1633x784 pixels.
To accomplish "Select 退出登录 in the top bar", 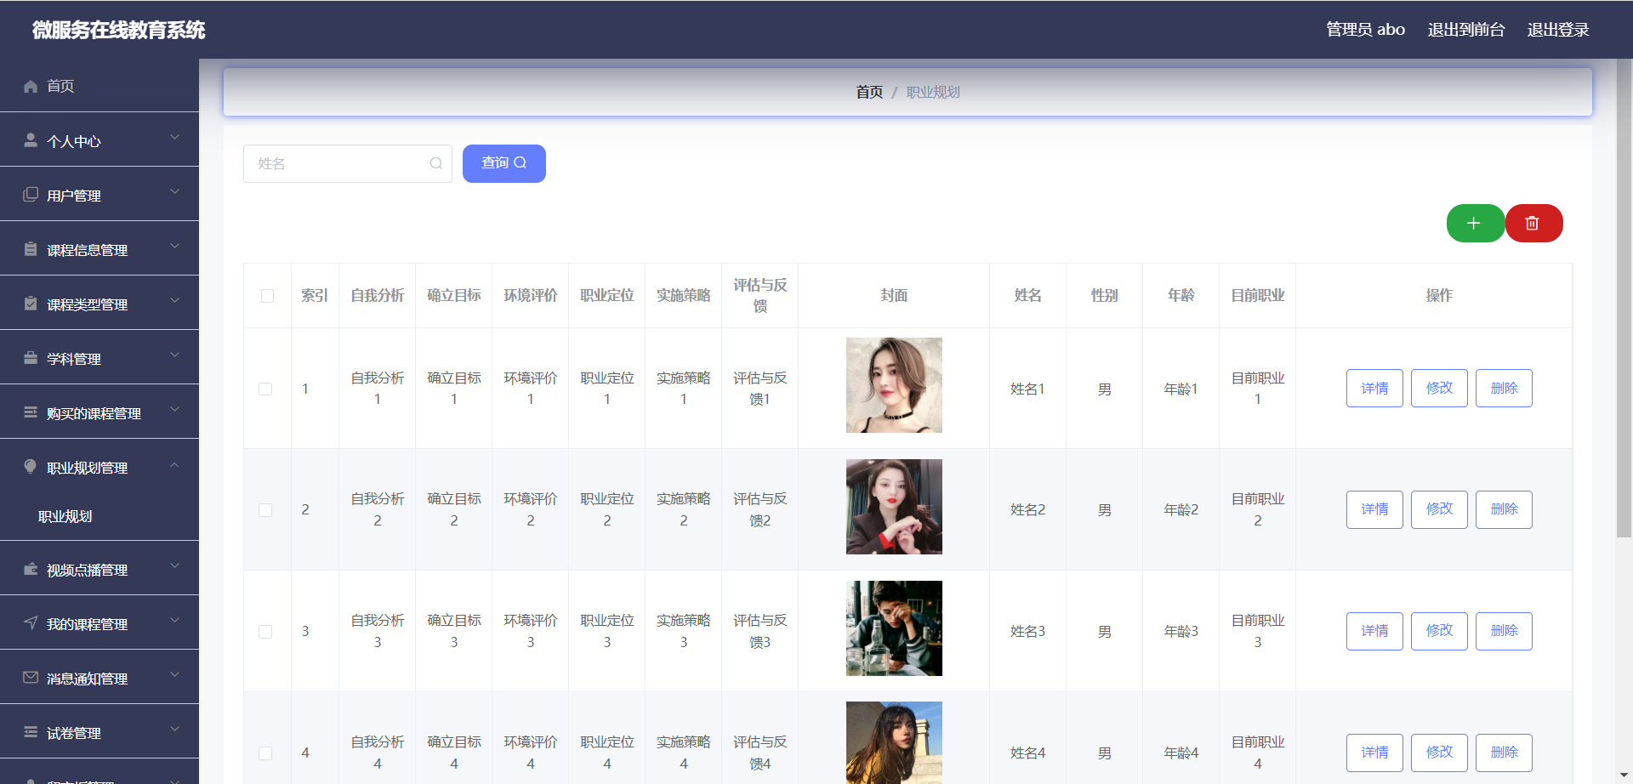I will pyautogui.click(x=1558, y=29).
